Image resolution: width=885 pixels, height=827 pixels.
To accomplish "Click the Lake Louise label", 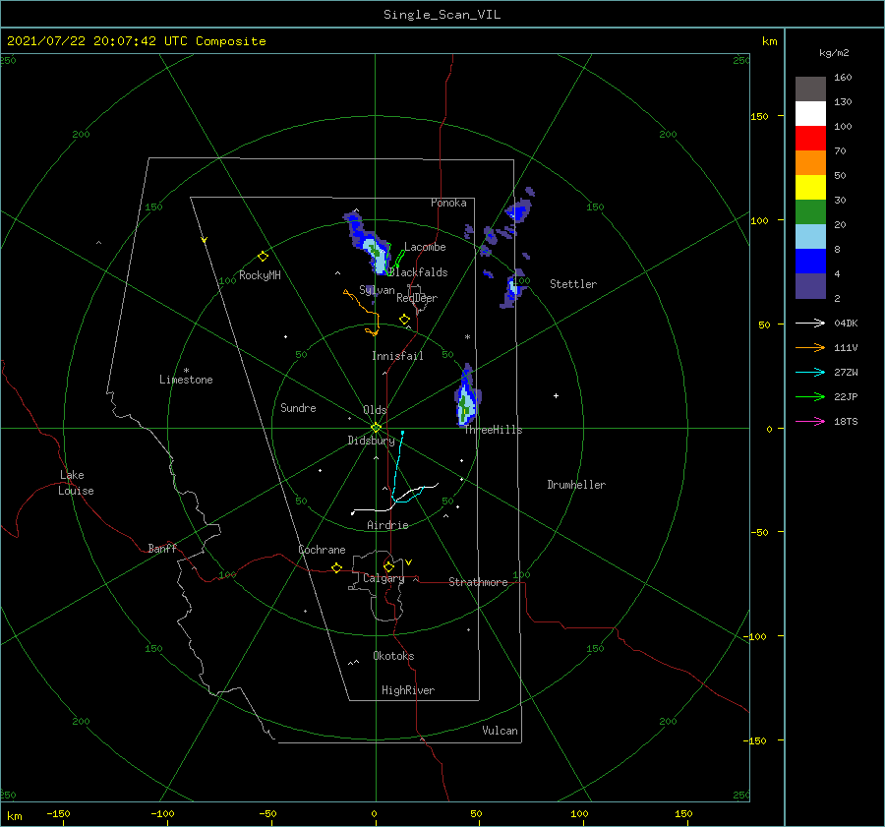I will [76, 483].
